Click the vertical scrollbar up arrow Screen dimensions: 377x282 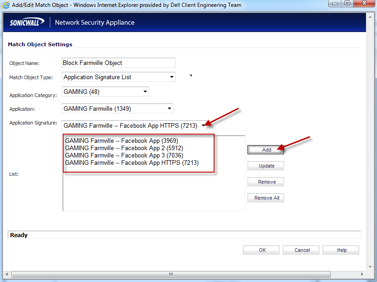(x=370, y=17)
